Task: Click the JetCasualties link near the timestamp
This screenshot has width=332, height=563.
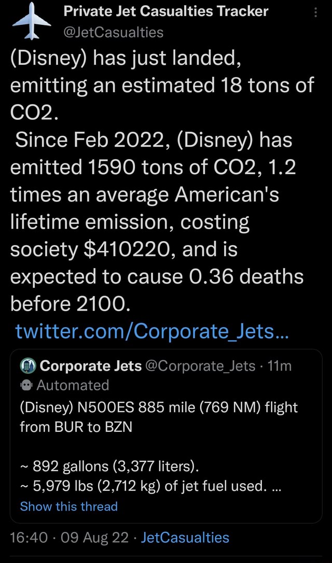Action: click(x=186, y=538)
